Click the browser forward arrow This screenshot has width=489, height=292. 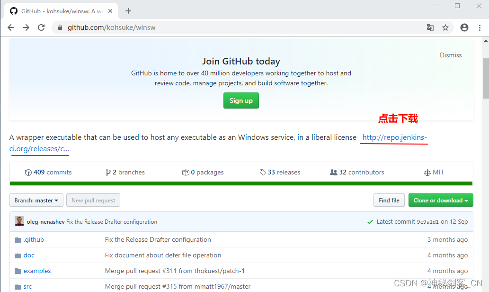pos(26,27)
